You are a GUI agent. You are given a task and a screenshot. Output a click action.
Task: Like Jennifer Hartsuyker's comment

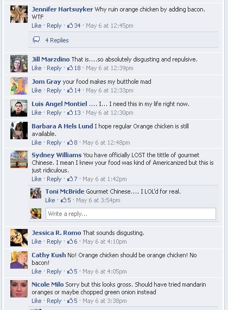(36, 26)
